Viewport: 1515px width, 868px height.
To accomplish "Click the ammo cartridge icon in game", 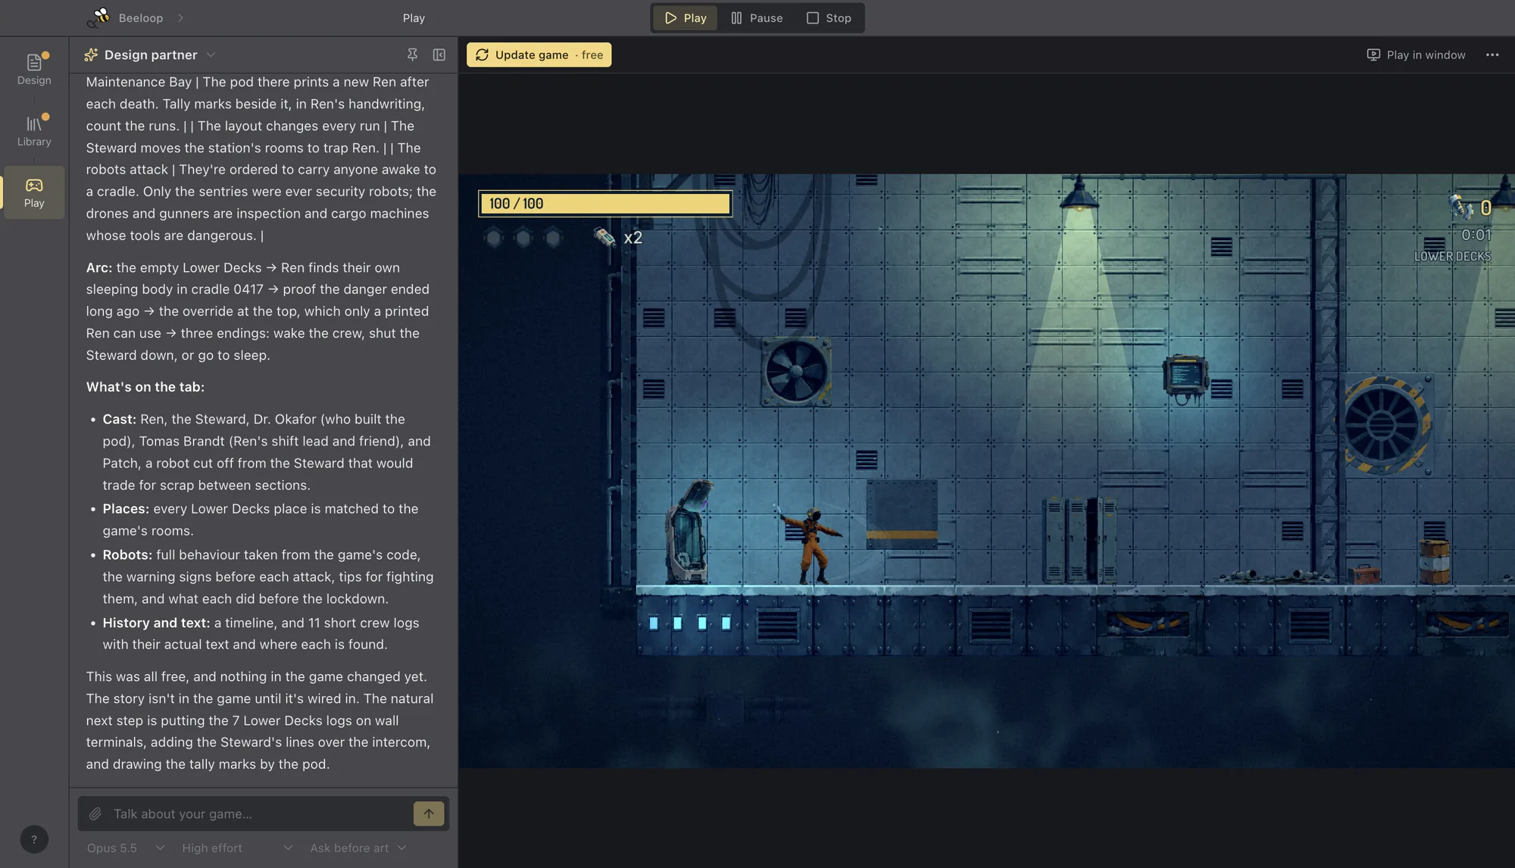I will (x=604, y=237).
